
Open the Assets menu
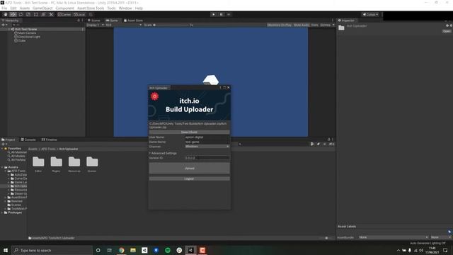(25, 8)
